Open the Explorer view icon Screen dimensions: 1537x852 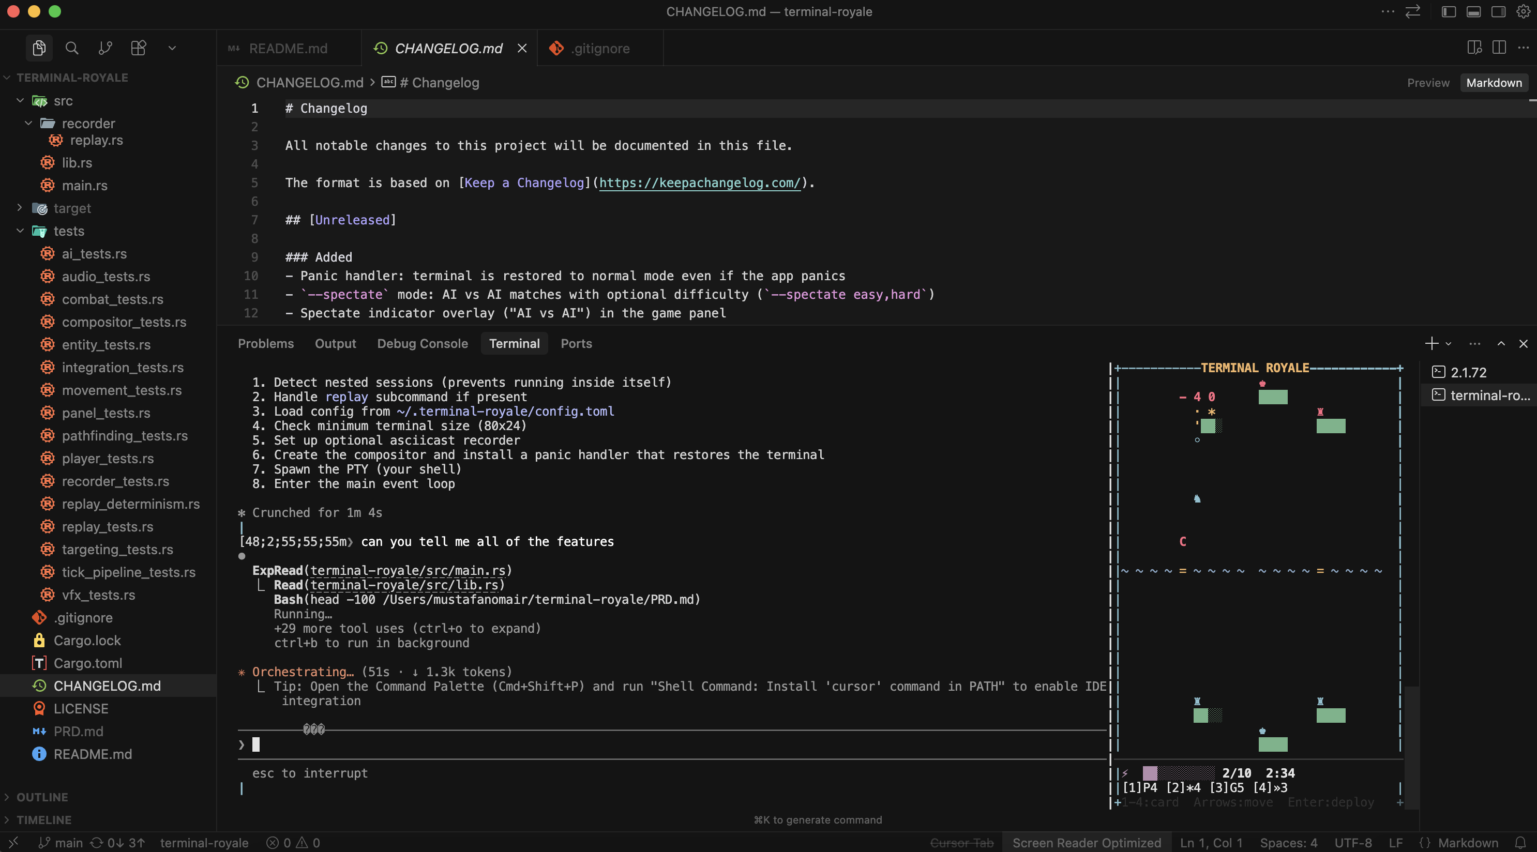pos(39,48)
